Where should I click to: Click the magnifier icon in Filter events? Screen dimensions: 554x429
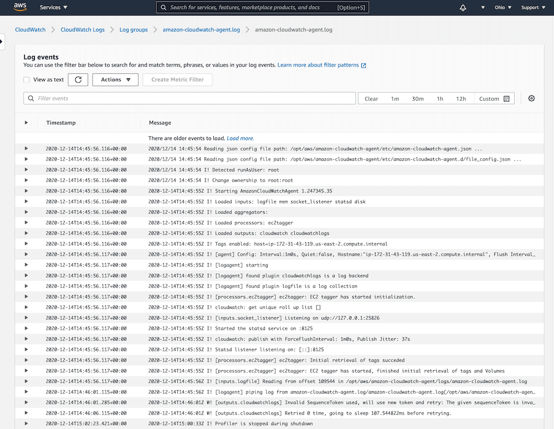[30, 99]
